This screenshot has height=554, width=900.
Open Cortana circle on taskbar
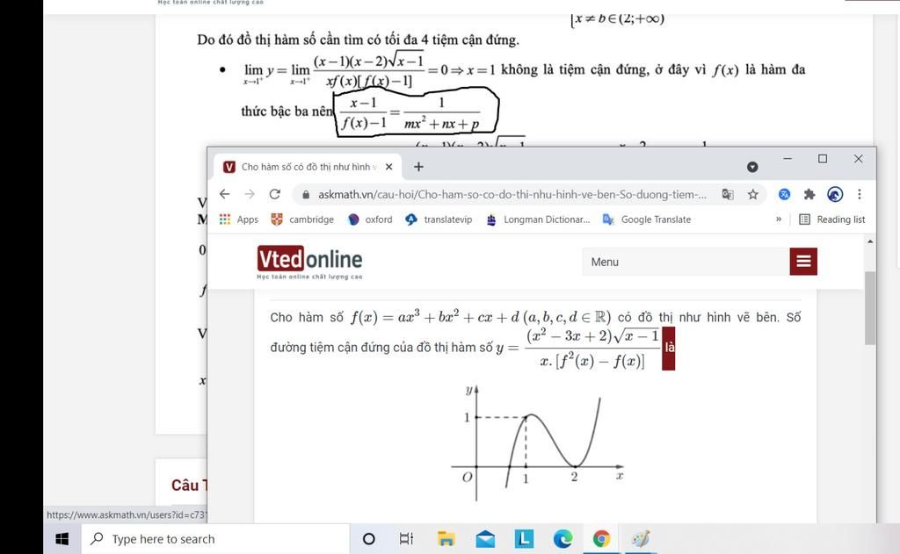pyautogui.click(x=369, y=538)
